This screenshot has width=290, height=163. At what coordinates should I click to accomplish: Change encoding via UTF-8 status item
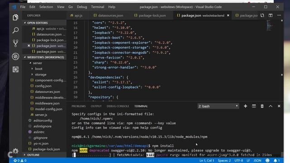[x=239, y=160]
